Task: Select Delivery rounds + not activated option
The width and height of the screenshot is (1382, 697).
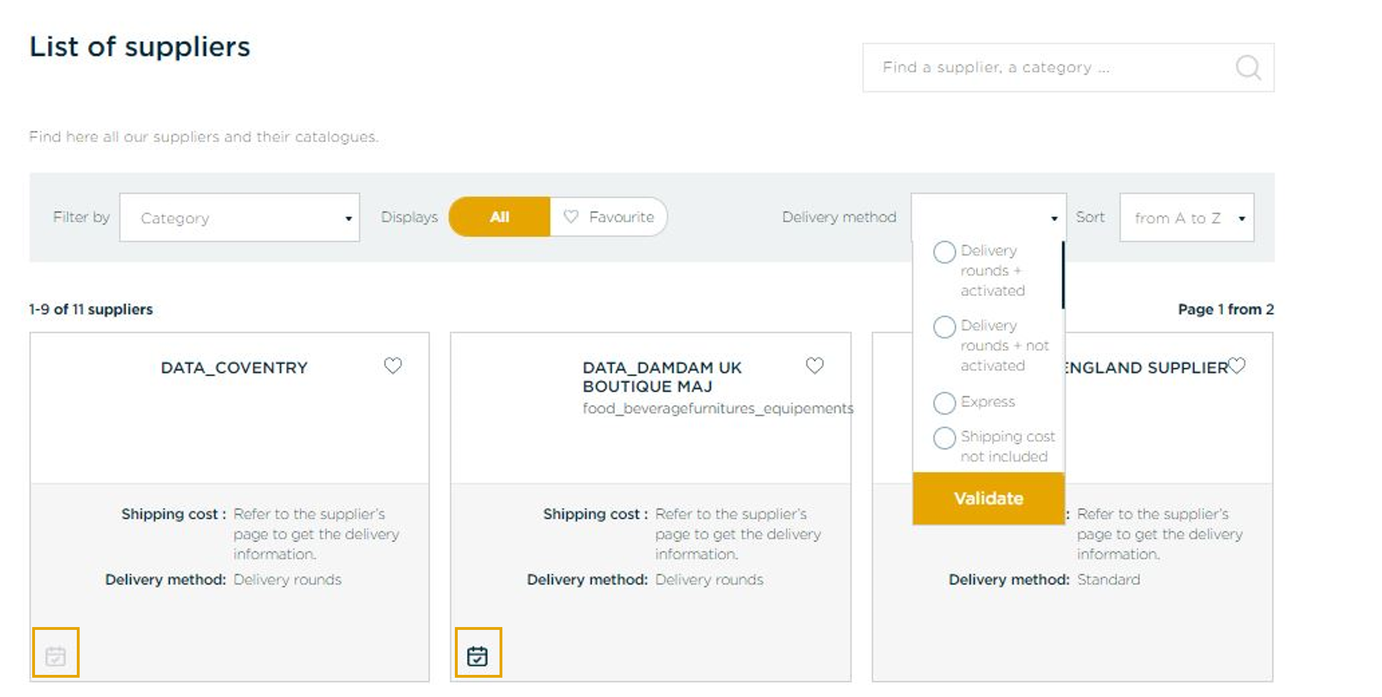Action: pos(944,327)
